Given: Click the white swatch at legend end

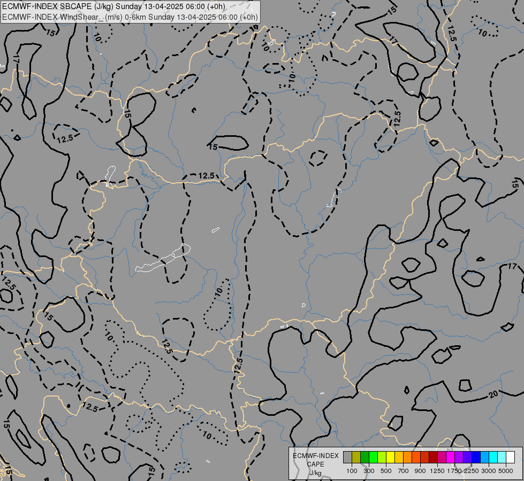Looking at the screenshot, I should (x=511, y=457).
